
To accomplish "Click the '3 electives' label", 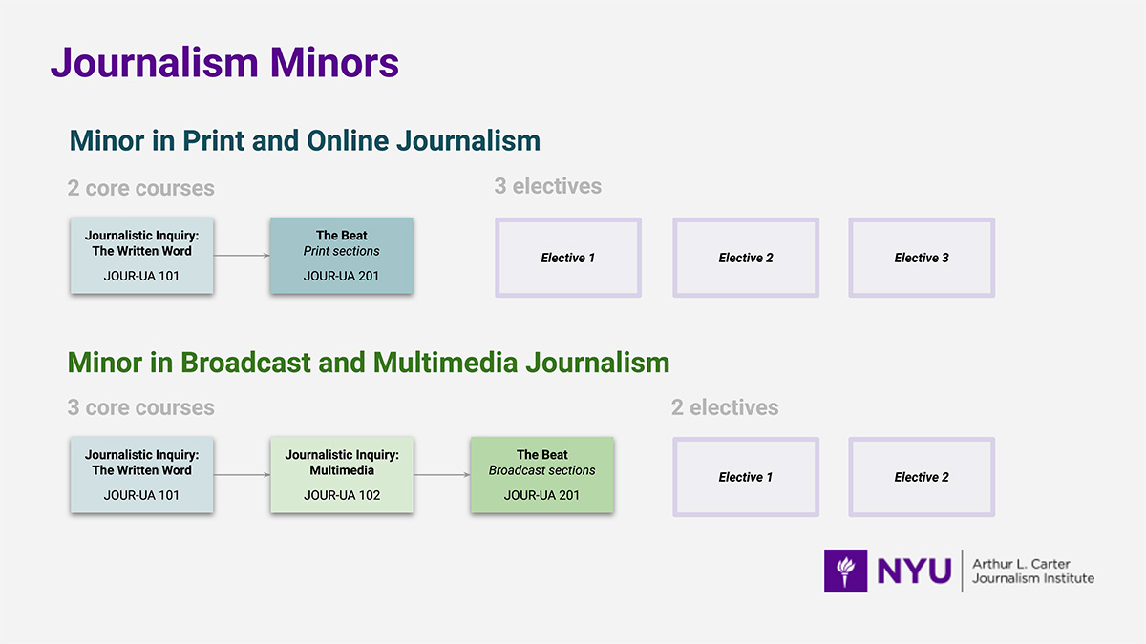I will coord(547,186).
